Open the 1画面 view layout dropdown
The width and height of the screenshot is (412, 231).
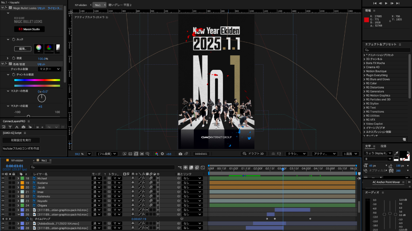click(x=351, y=154)
